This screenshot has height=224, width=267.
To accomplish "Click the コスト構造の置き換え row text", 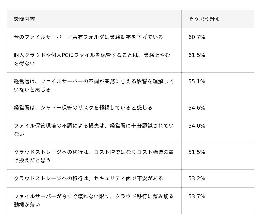I will 94,156.
